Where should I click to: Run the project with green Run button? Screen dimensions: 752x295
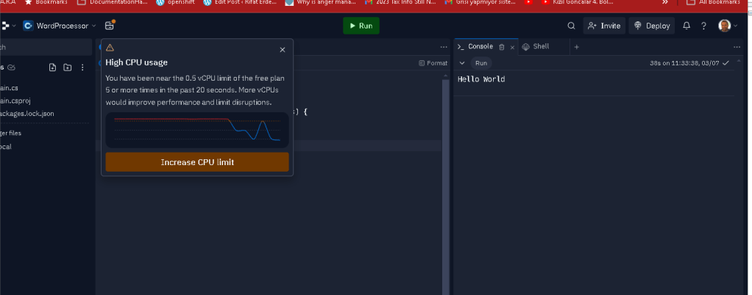(361, 26)
